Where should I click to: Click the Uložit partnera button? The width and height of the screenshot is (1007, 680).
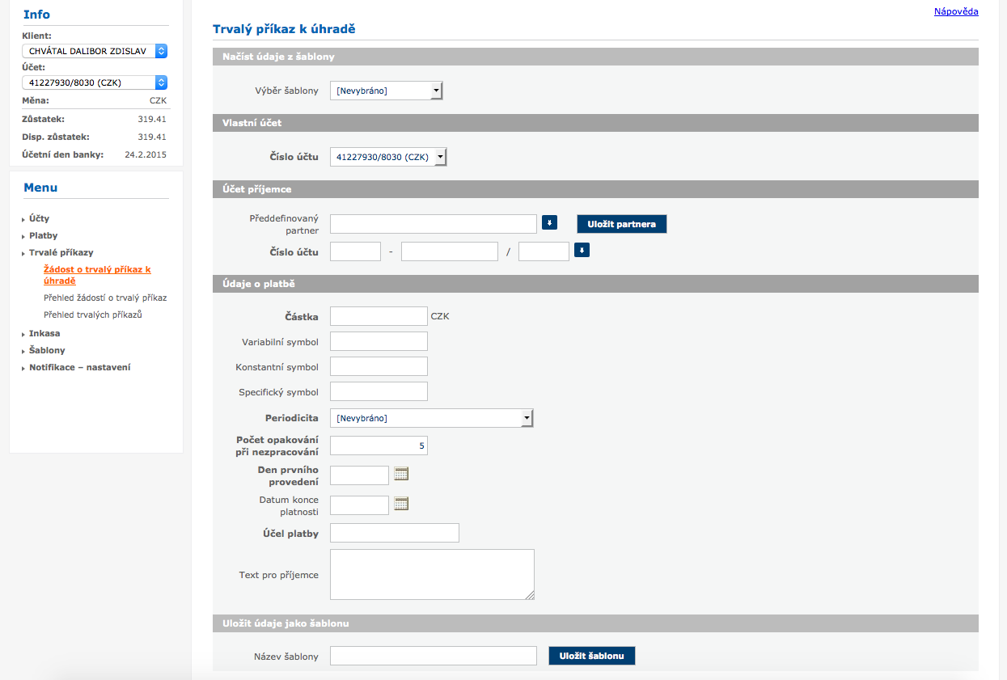click(622, 224)
